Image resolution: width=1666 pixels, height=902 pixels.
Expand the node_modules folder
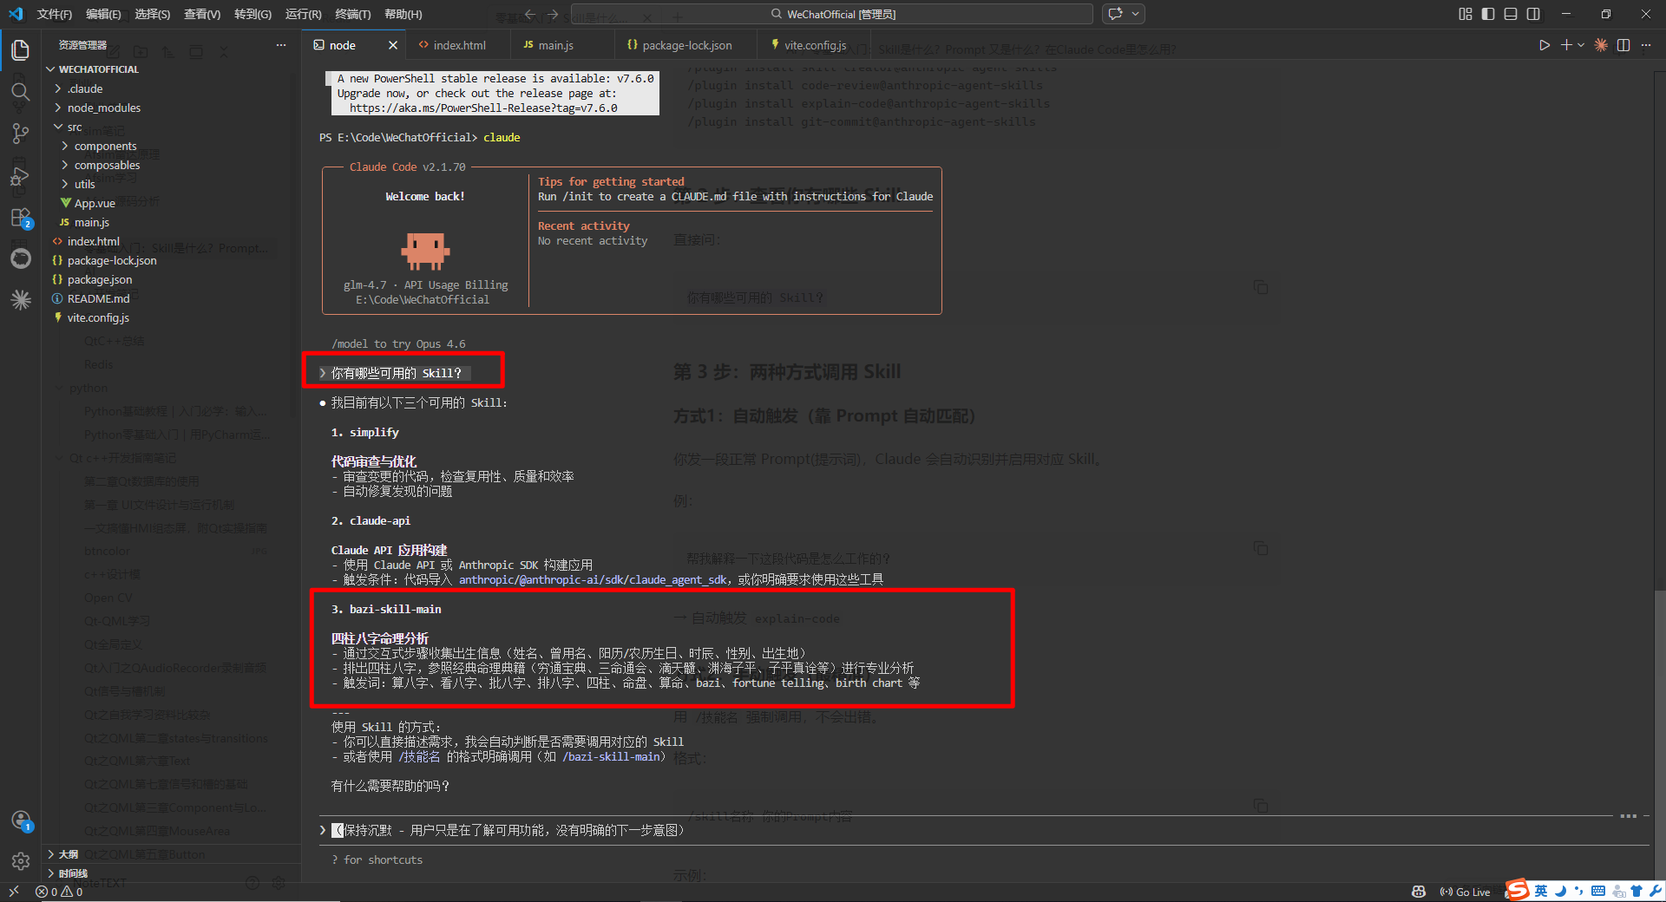103,108
